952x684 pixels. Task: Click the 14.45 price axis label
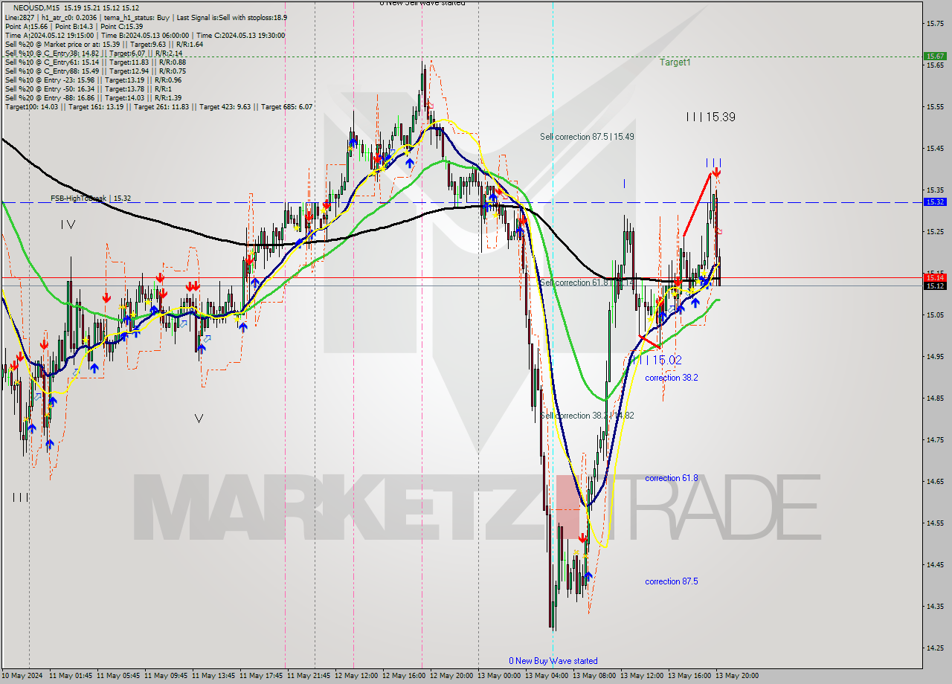click(x=935, y=565)
